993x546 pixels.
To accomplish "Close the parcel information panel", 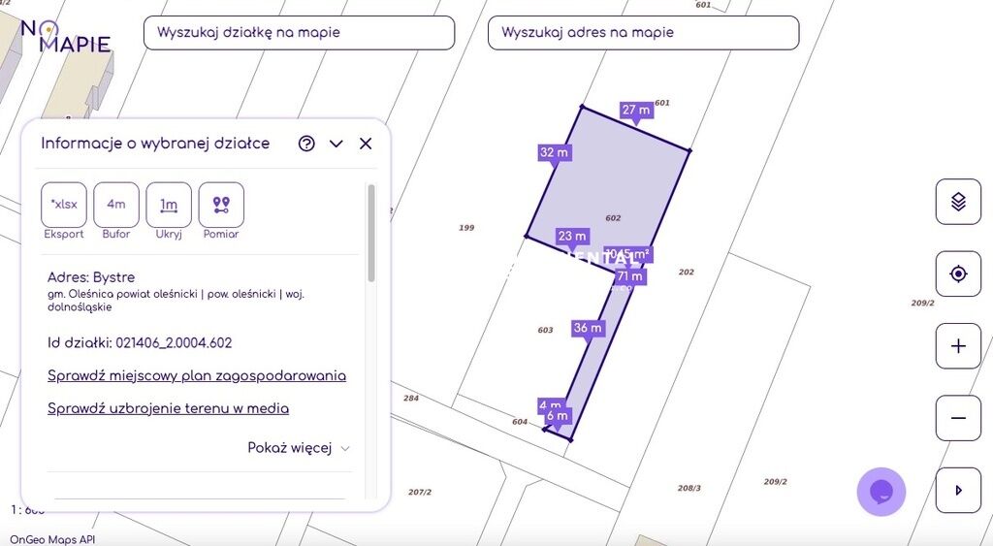I will (x=366, y=144).
